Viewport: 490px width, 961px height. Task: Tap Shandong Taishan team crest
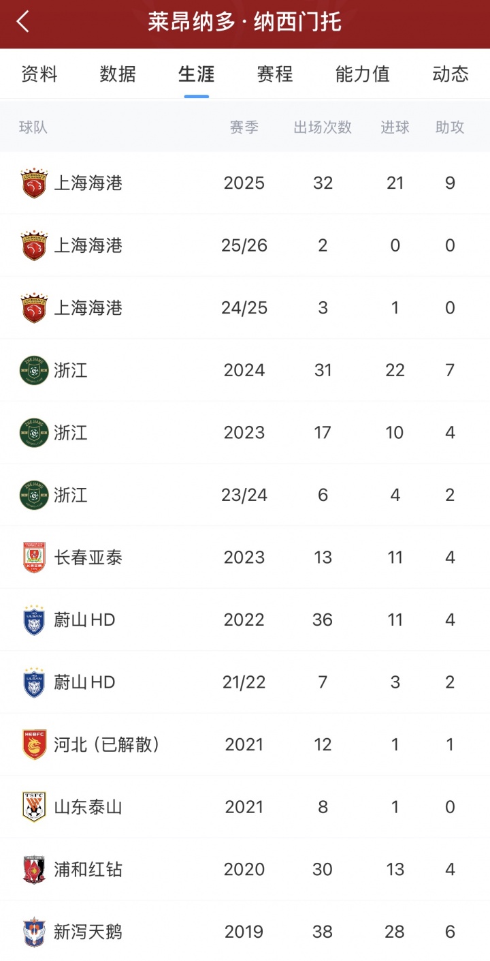[x=34, y=808]
